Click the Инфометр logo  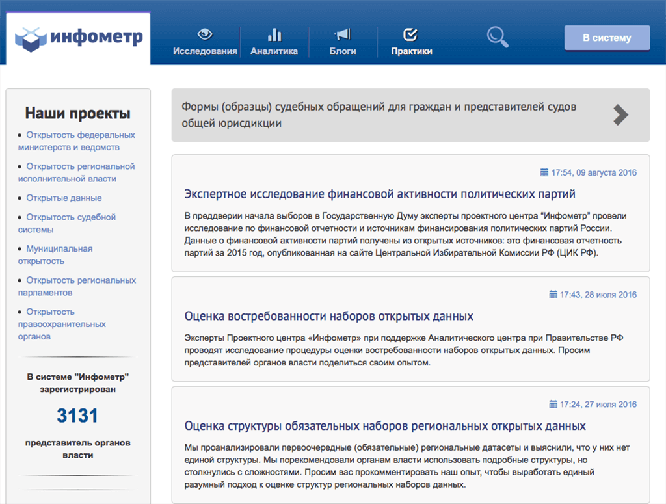[78, 38]
